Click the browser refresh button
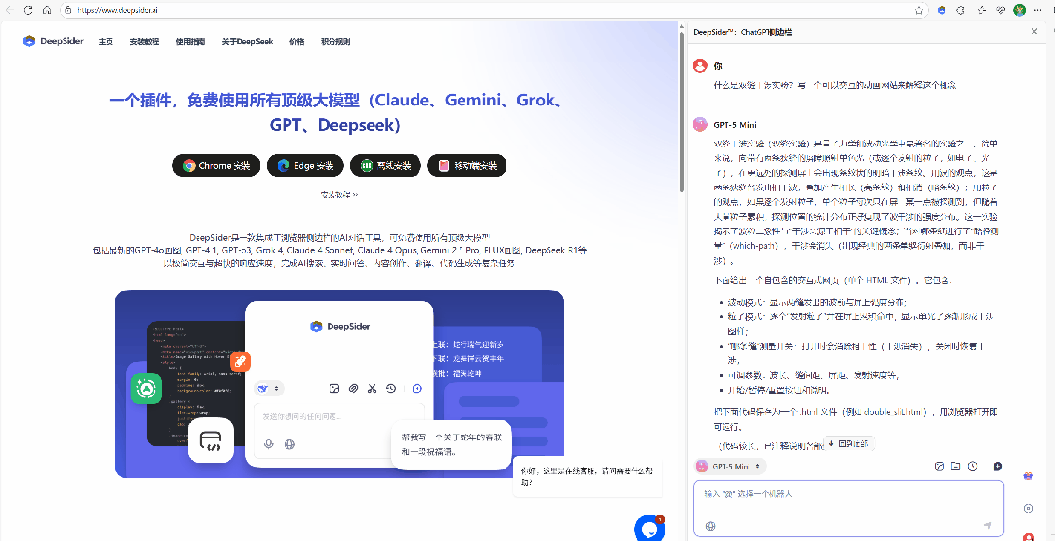The image size is (1055, 541). (x=47, y=10)
